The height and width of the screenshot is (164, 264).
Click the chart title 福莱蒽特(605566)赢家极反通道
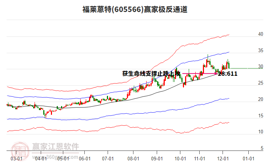pyautogui.click(x=135, y=9)
